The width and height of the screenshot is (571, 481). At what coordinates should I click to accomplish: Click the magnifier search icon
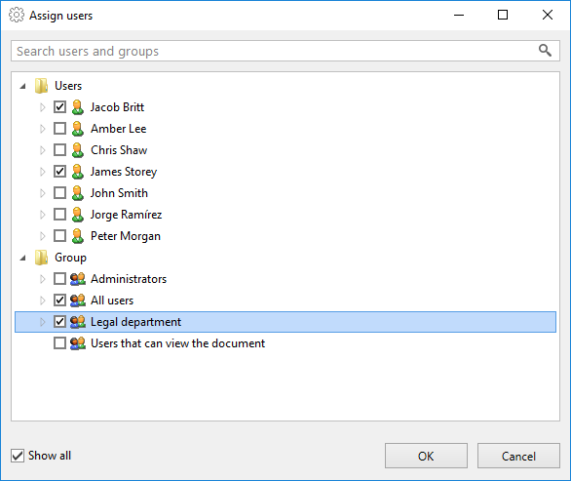545,51
